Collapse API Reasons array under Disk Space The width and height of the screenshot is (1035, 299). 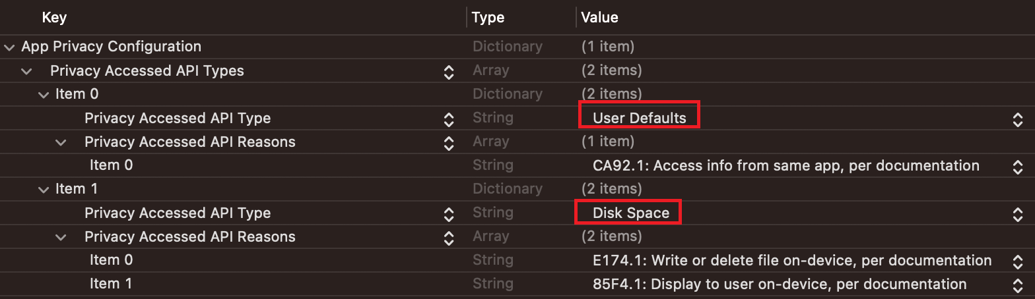(60, 237)
